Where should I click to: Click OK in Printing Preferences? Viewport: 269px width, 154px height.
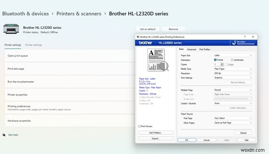(x=187, y=140)
